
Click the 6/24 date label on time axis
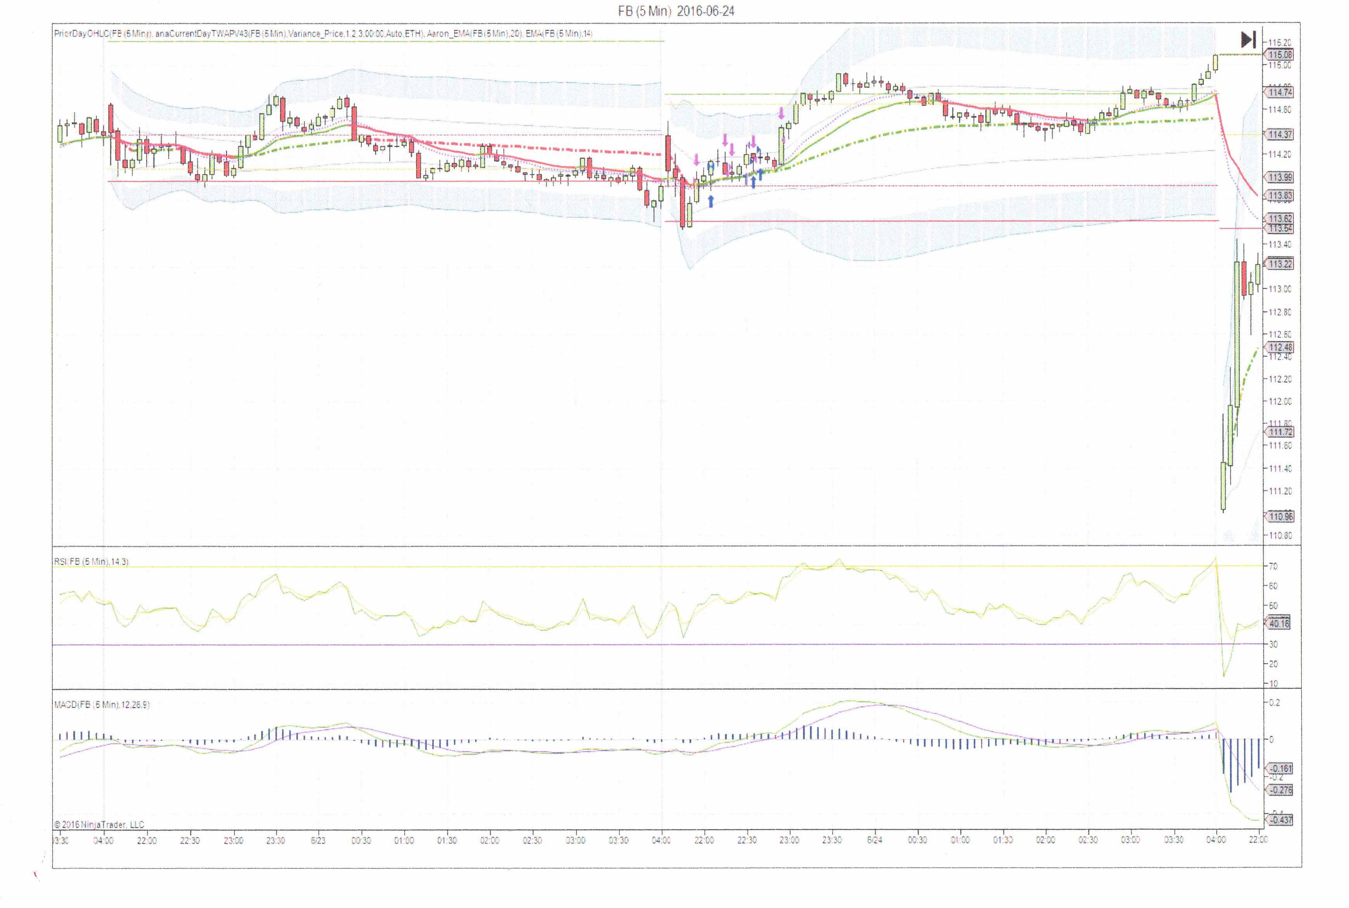coord(874,840)
